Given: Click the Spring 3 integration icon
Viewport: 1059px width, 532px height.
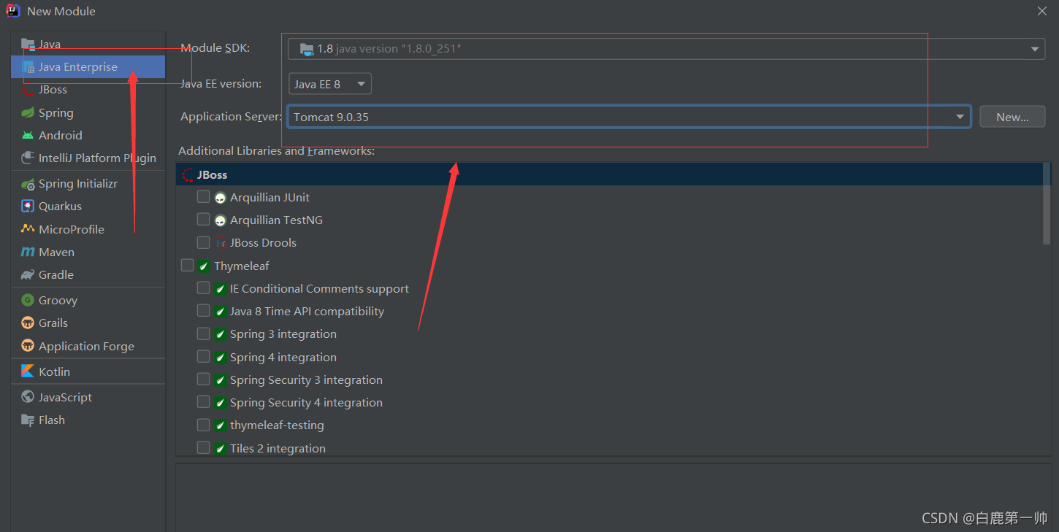Looking at the screenshot, I should click(x=221, y=334).
